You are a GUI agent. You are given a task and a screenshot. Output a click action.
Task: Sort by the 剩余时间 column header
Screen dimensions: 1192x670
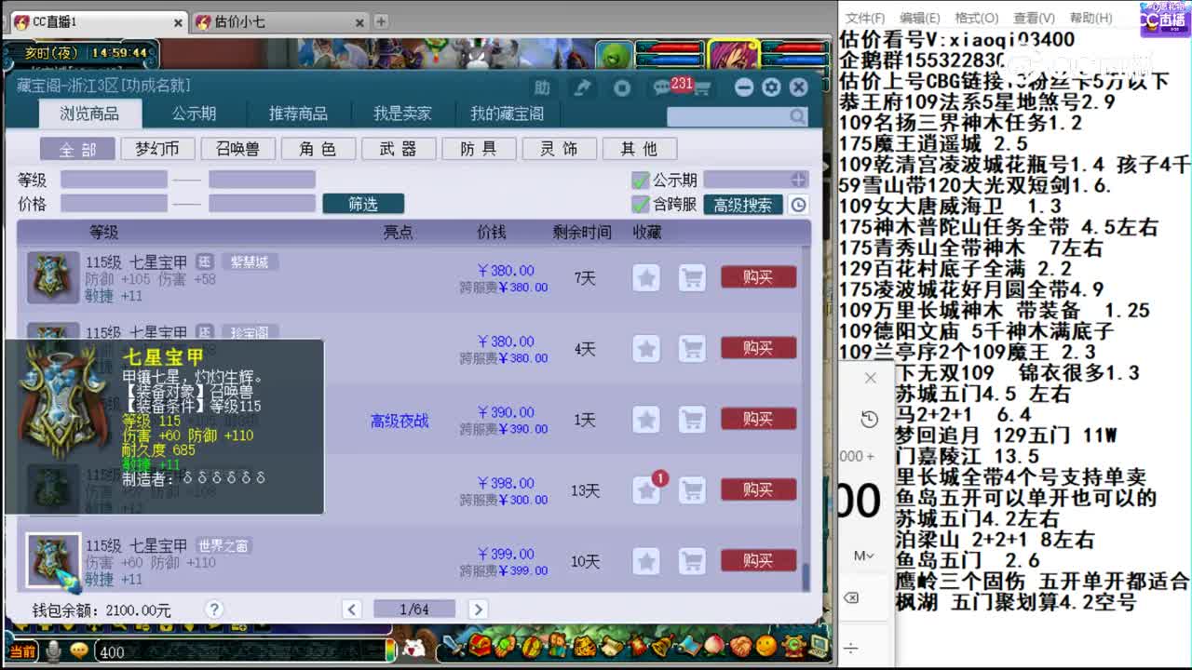point(582,232)
